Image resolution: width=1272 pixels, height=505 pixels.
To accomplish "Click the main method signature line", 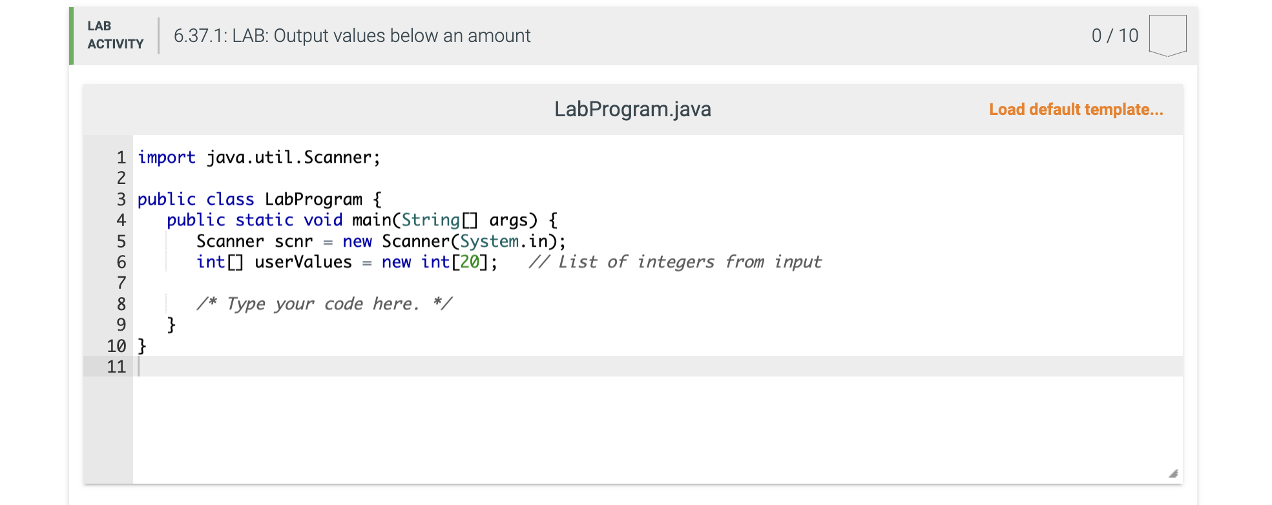I will point(362,220).
